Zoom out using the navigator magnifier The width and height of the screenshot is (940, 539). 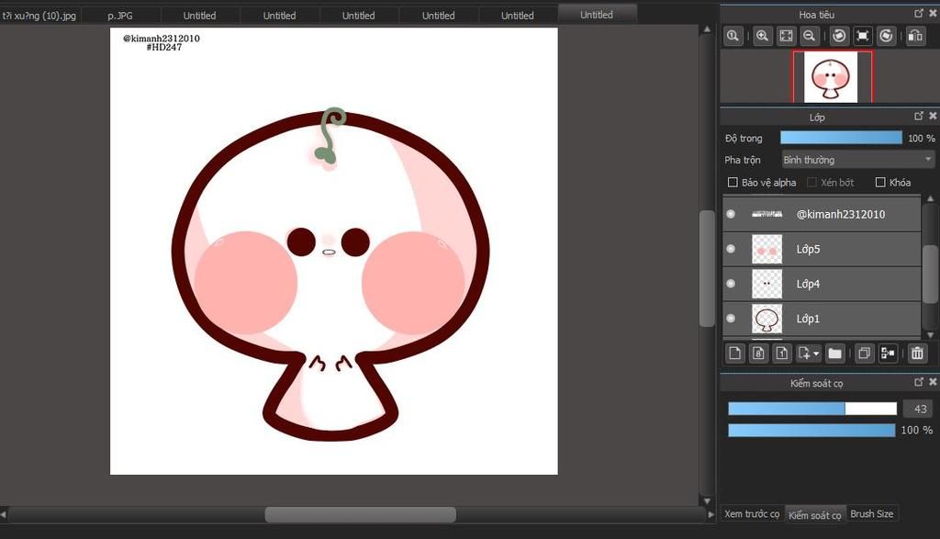(x=810, y=36)
